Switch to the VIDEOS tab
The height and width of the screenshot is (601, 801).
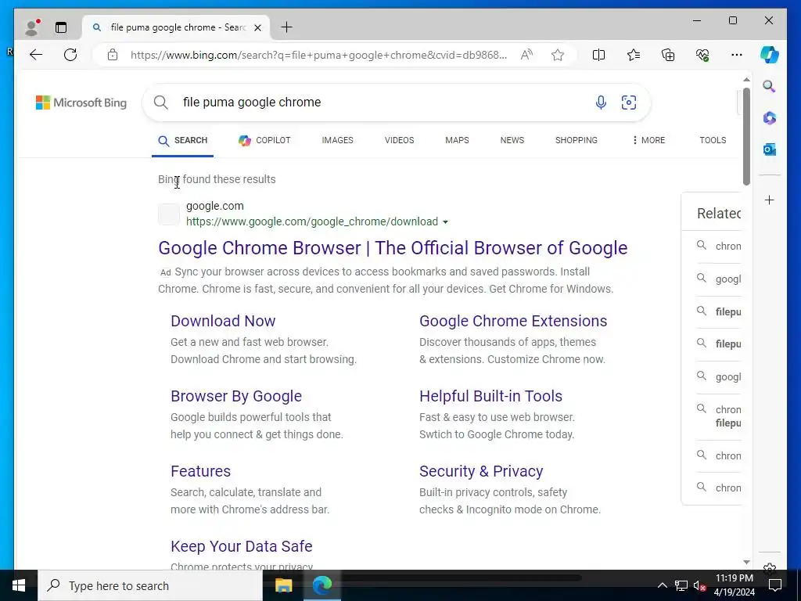pos(399,141)
